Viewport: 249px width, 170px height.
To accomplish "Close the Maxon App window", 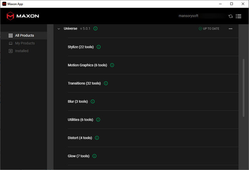I will [x=243, y=4].
